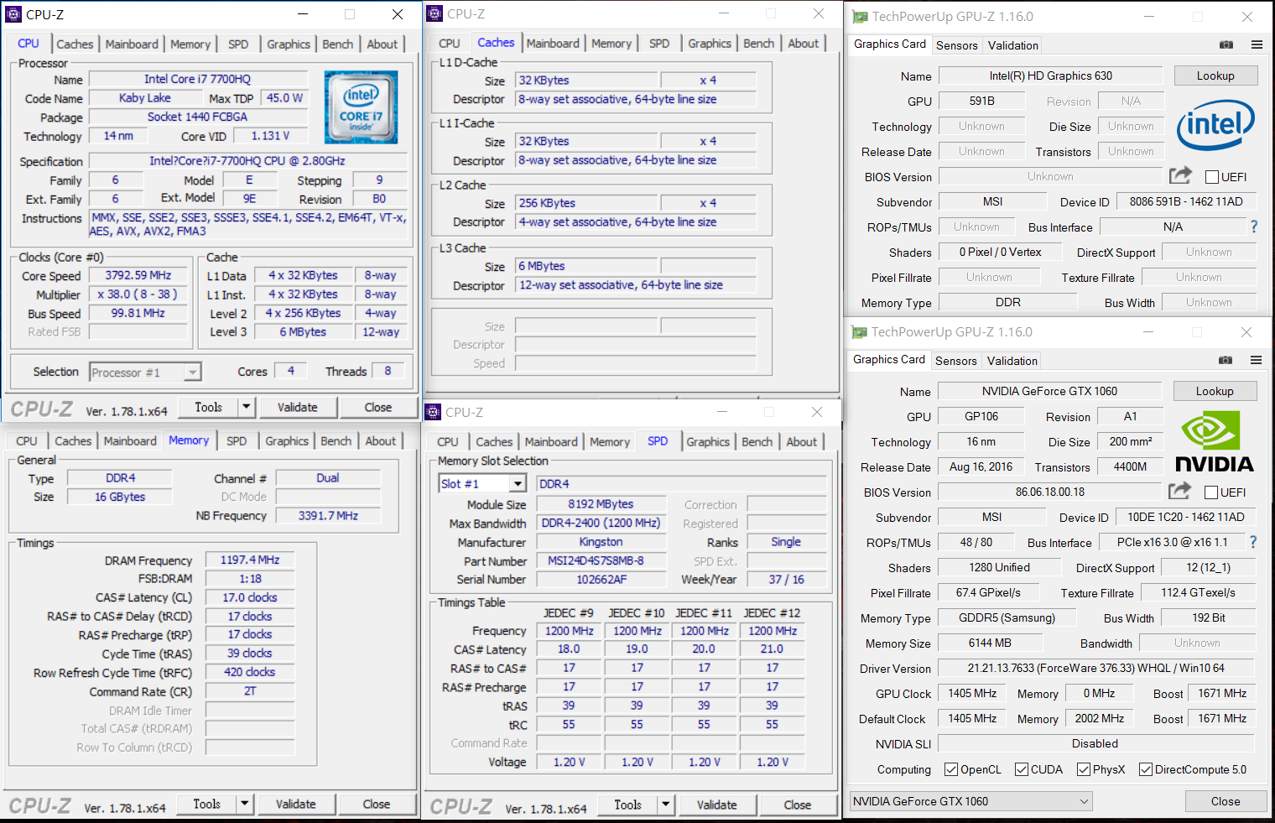Expand Tools arrow in CPU-Z processor window

(x=247, y=407)
